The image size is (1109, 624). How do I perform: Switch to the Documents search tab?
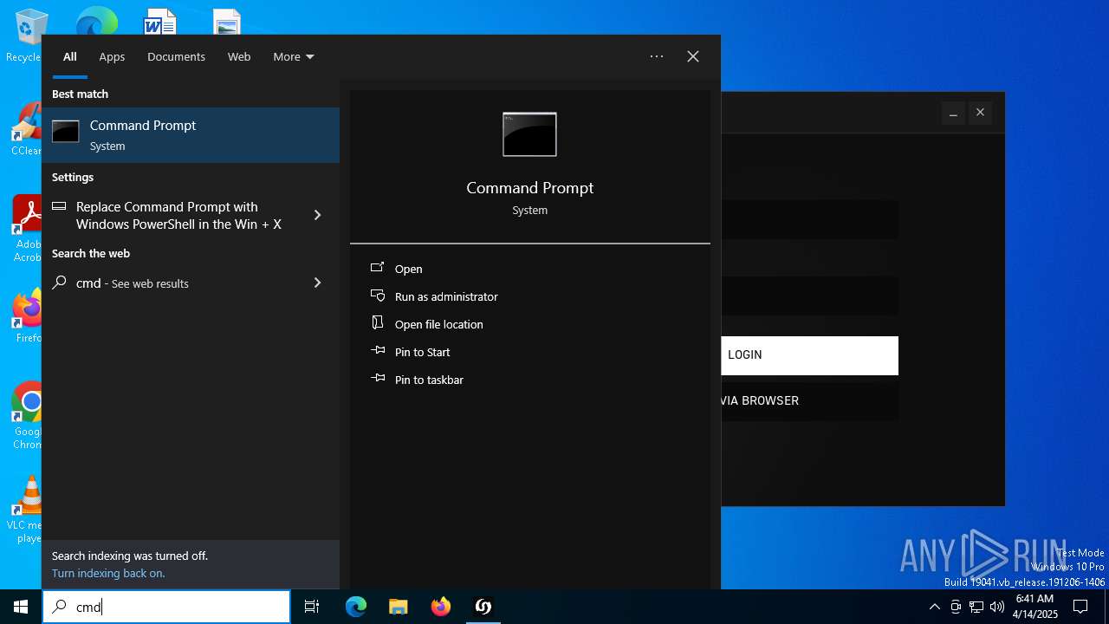click(176, 56)
